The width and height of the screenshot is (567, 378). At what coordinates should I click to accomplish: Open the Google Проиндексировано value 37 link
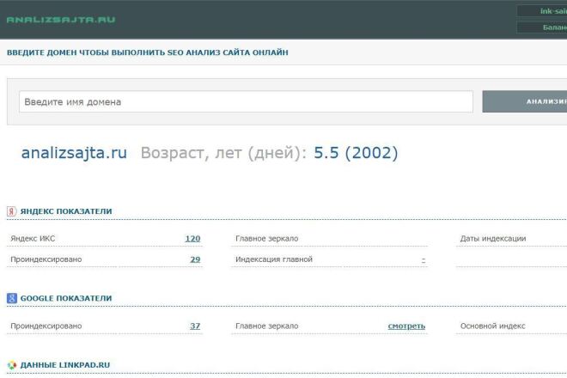click(195, 326)
